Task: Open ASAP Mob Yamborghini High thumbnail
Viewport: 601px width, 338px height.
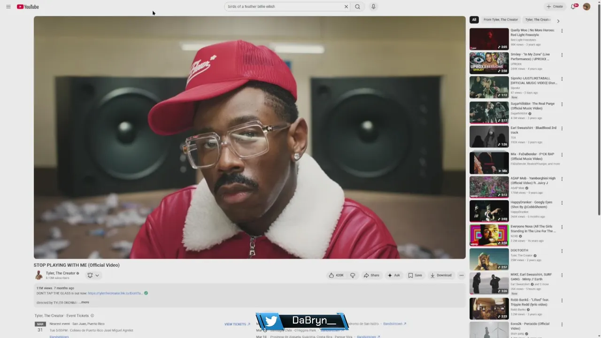Action: [489, 187]
